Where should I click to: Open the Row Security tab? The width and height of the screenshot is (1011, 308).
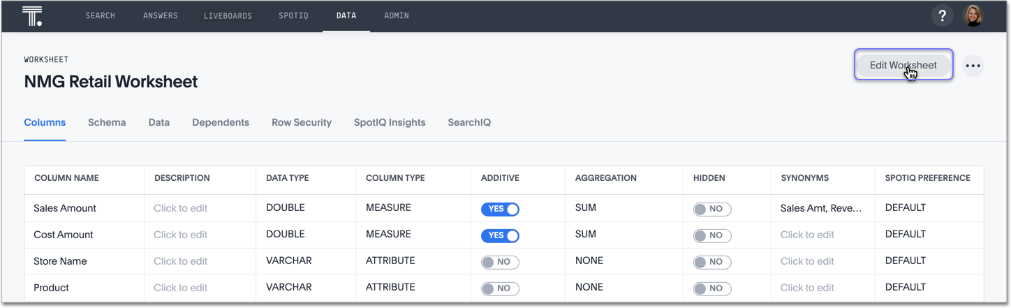(302, 122)
